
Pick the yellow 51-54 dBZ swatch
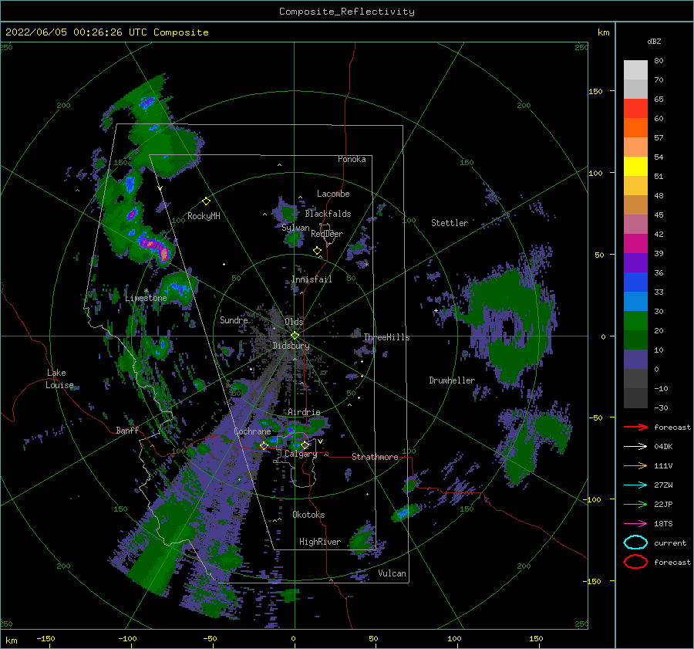click(x=635, y=167)
